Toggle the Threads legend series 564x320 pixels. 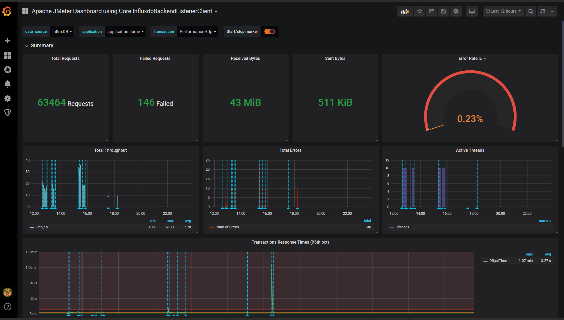403,227
